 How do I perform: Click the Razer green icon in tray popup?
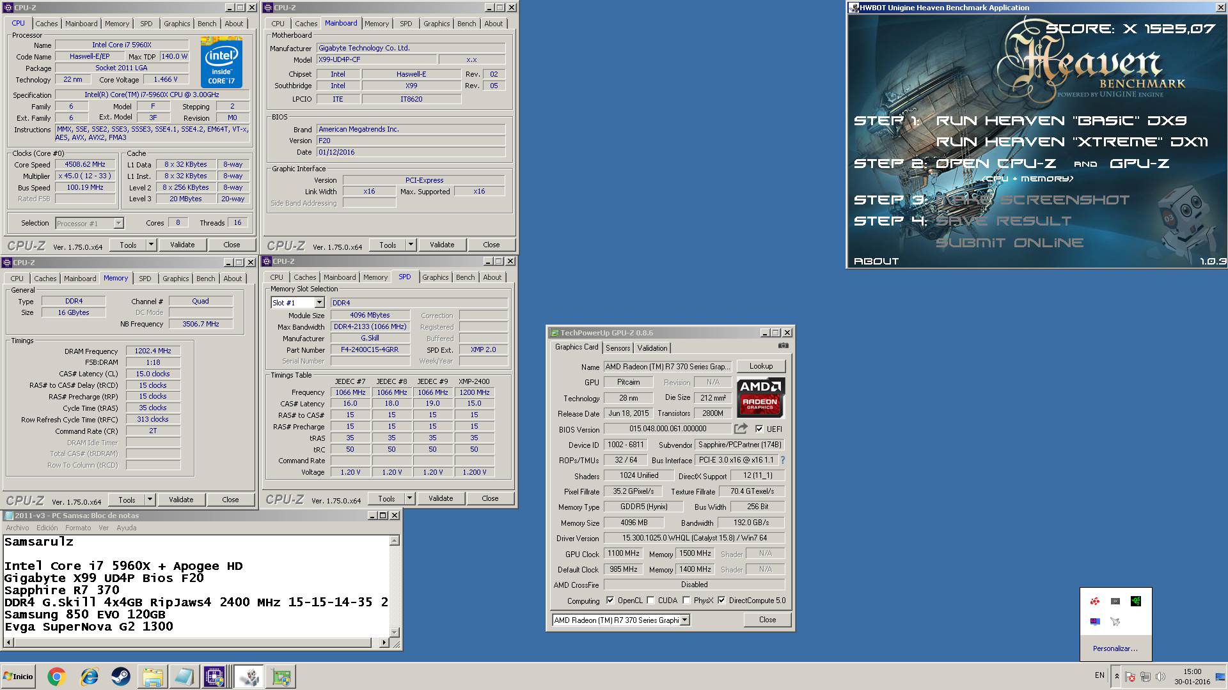click(1135, 601)
